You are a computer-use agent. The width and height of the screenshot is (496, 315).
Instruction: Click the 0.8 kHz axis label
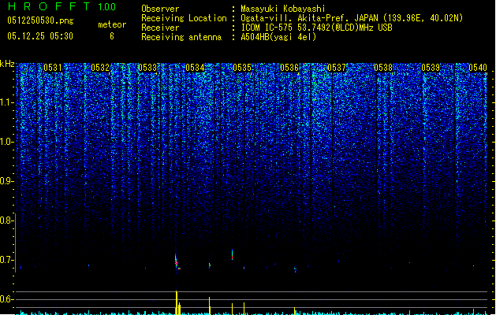click(6, 220)
